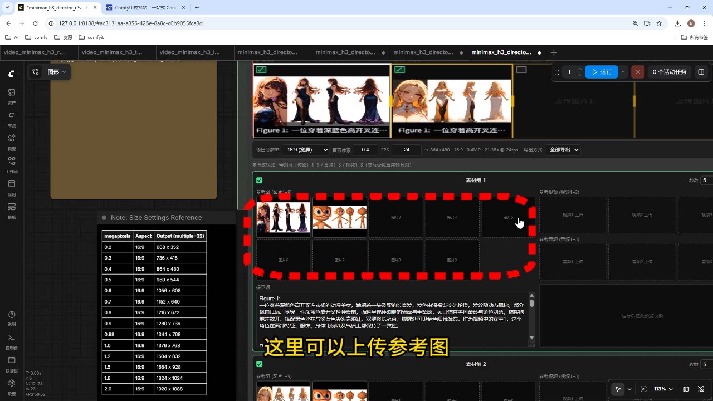713x401 pixels.
Task: Toggle link visibility icon at bottom right
Action: 701,389
